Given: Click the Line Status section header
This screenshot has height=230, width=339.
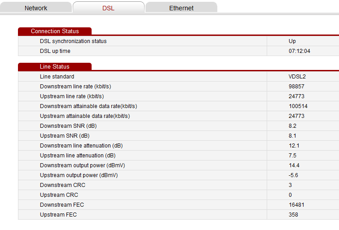Looking at the screenshot, I should 55,67.
